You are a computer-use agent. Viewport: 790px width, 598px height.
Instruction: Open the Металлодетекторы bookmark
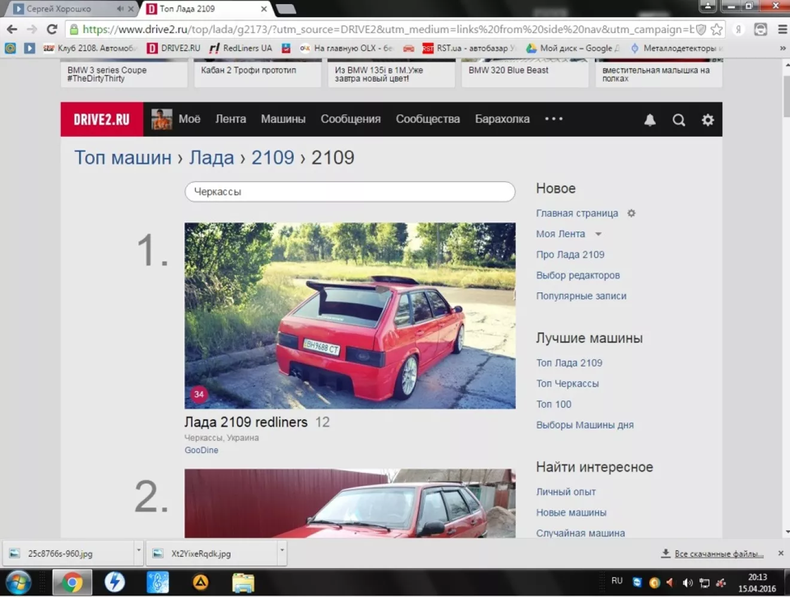pos(677,48)
